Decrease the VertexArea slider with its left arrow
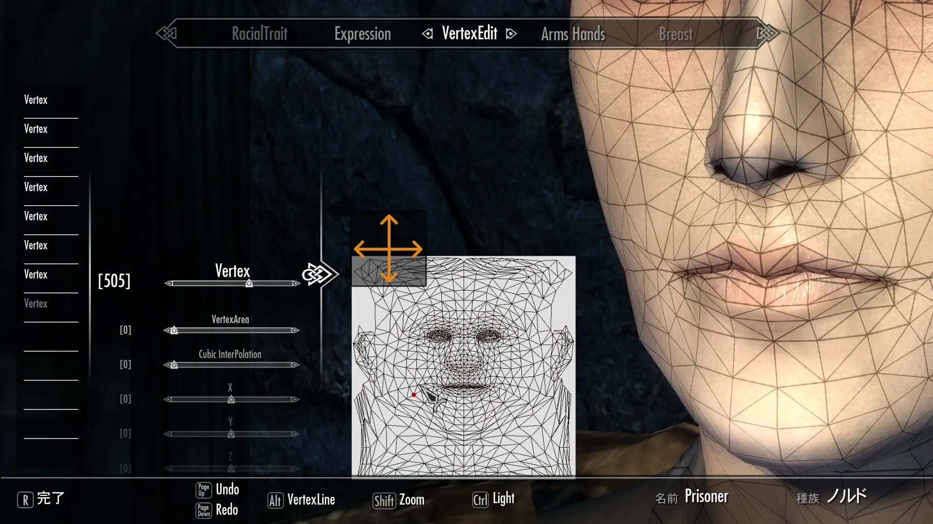Screen dimensions: 933x524 (x=167, y=330)
